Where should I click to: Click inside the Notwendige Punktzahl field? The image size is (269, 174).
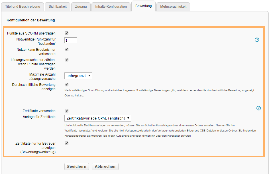(x=70, y=40)
